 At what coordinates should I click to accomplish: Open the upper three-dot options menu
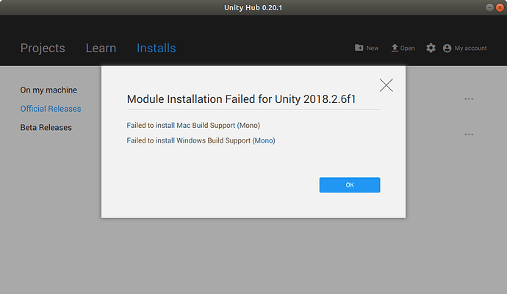click(x=469, y=98)
